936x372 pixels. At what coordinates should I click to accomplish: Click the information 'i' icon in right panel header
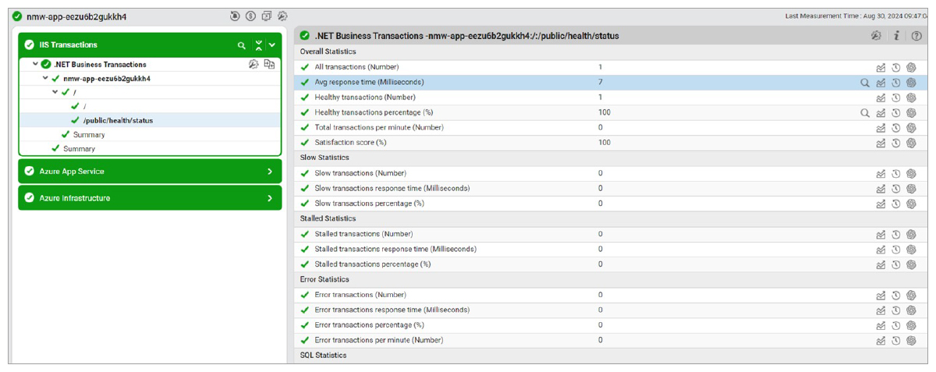[x=897, y=36]
